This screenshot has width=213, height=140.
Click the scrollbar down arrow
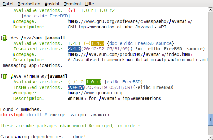tap(210, 137)
